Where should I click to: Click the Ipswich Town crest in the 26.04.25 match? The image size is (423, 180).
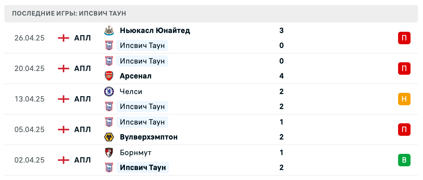click(109, 45)
